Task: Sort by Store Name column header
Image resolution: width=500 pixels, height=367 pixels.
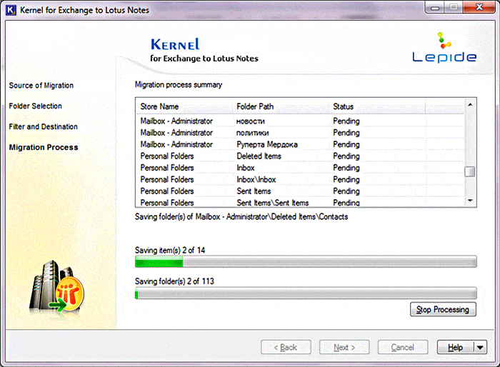Action: [x=185, y=106]
